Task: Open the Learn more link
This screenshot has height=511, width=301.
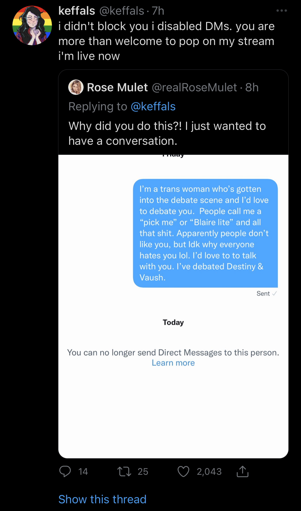Action: 173,363
